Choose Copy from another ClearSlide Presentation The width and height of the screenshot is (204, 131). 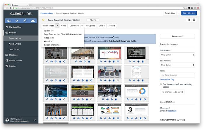pyautogui.click(x=63, y=34)
